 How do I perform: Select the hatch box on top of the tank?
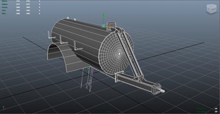pos(111,26)
